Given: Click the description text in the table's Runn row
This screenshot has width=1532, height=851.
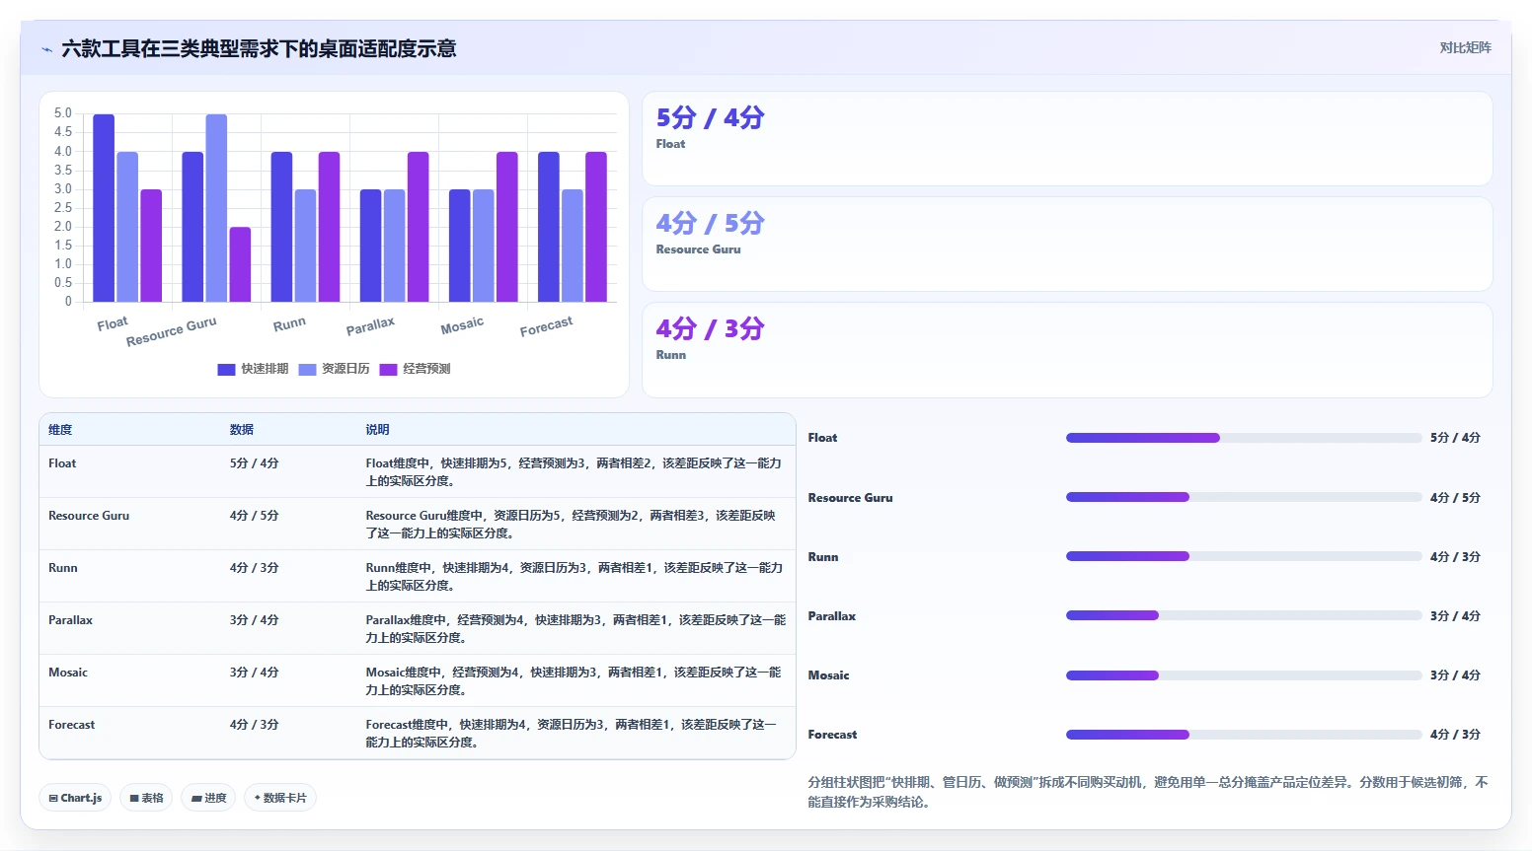Looking at the screenshot, I should coord(574,577).
